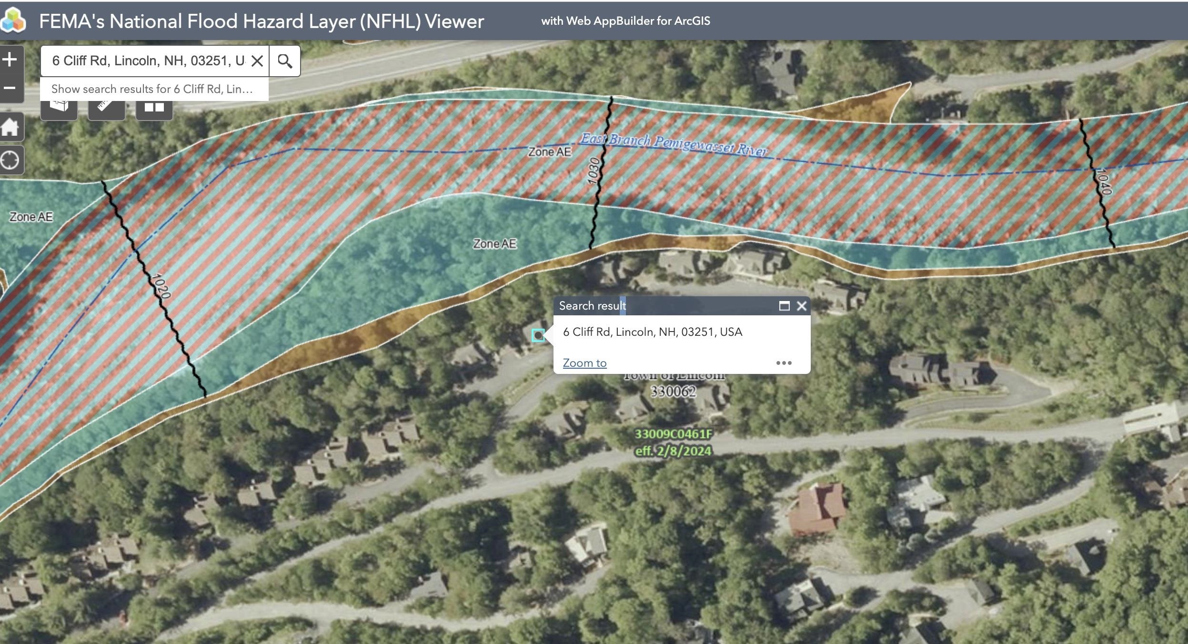Select Show search results suggestion
Viewport: 1188px width, 644px height.
[x=152, y=89]
